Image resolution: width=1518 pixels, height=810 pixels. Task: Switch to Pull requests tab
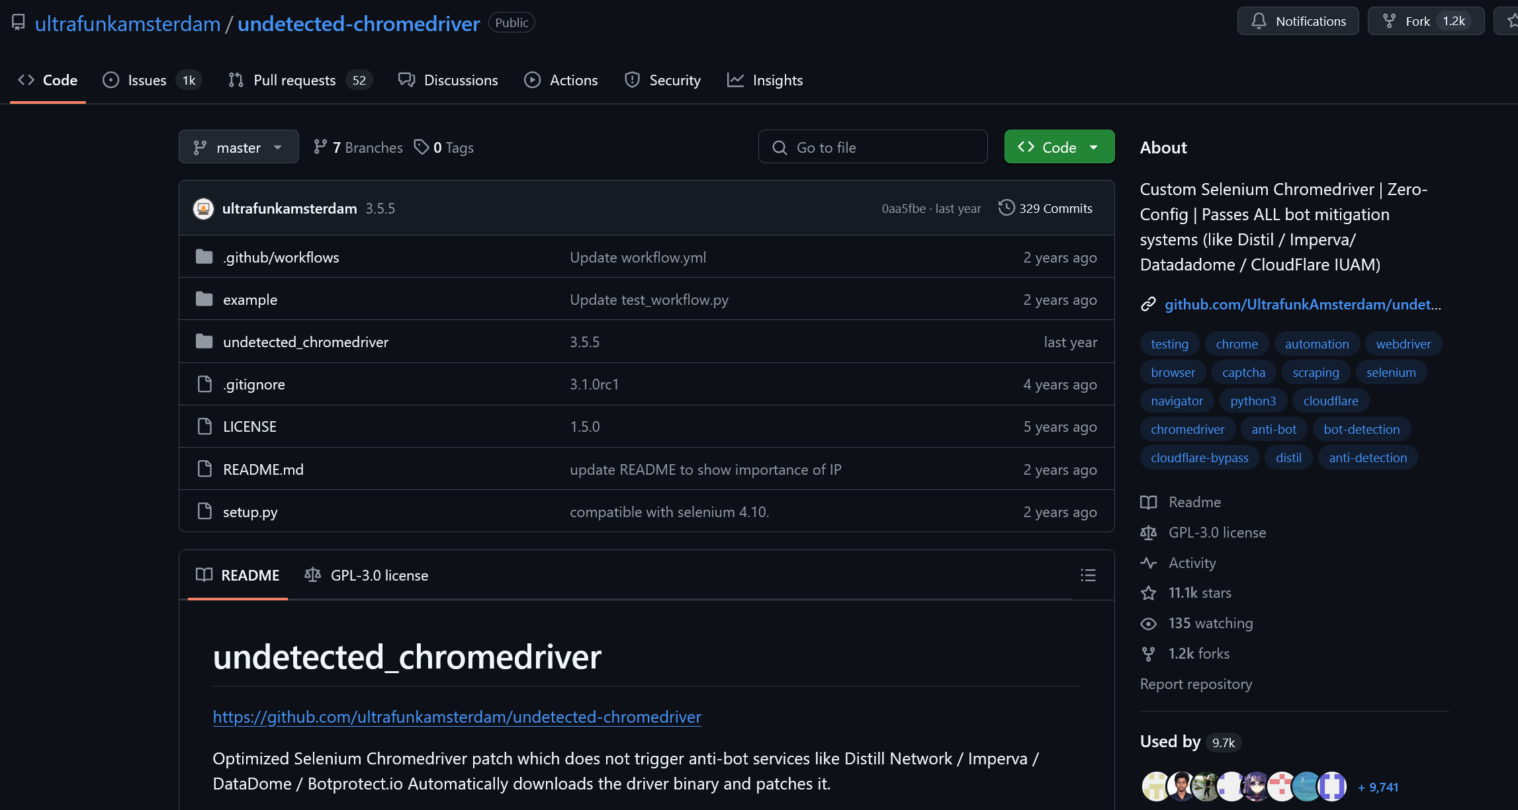tap(300, 80)
